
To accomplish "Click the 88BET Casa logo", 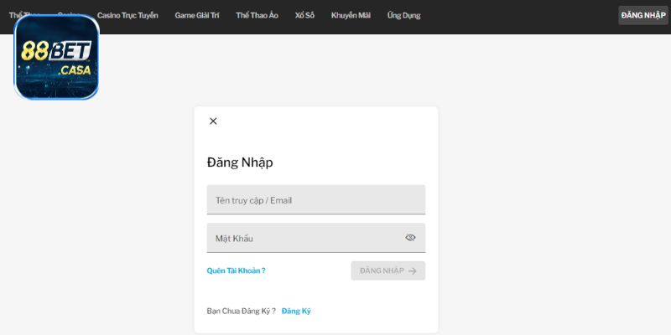I will 57,57.
